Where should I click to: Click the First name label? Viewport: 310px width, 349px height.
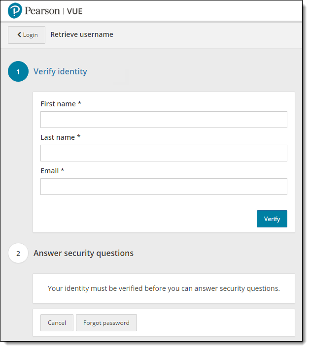(x=61, y=105)
